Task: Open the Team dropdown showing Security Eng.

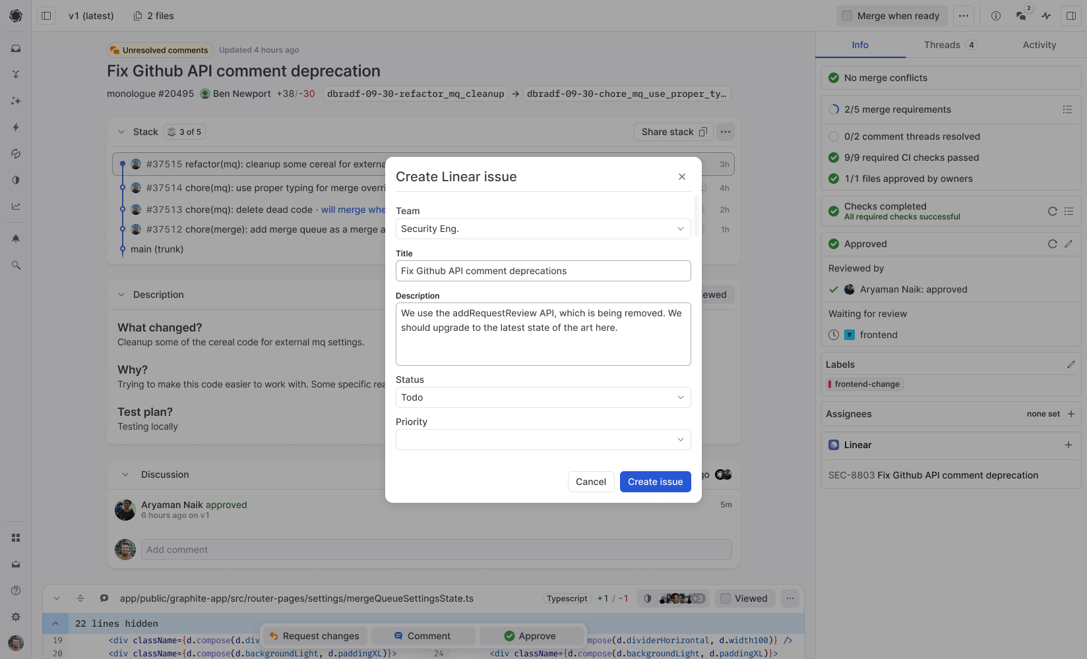Action: (x=543, y=229)
